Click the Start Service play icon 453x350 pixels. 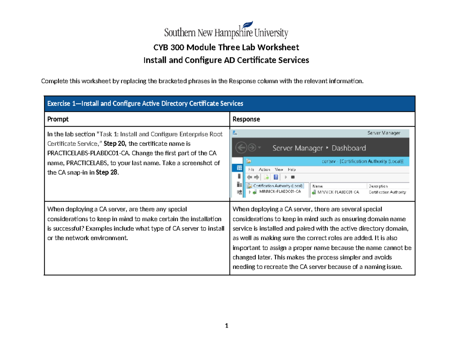(x=285, y=177)
